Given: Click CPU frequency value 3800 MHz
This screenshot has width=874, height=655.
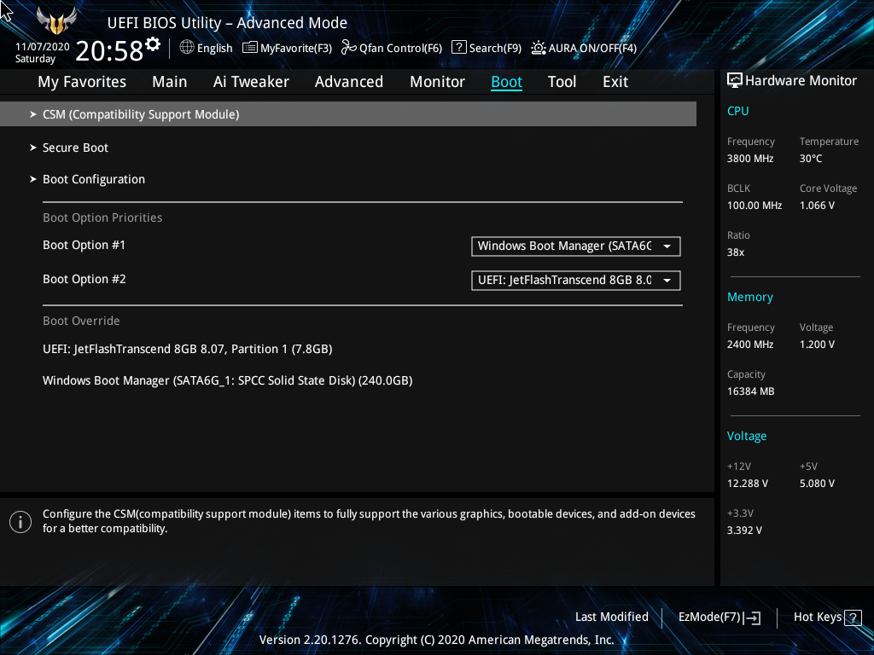Looking at the screenshot, I should tap(750, 159).
